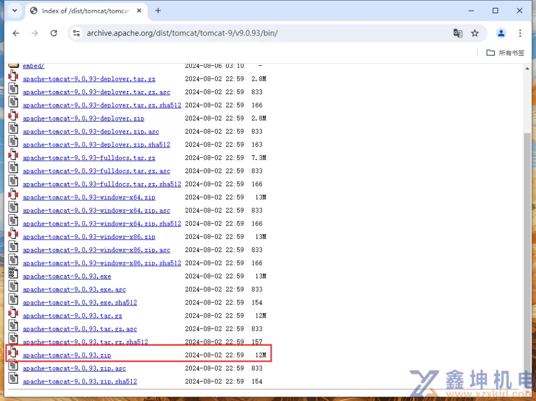This screenshot has height=401, width=536.
Task: Go forward to the next page
Action: coord(34,33)
